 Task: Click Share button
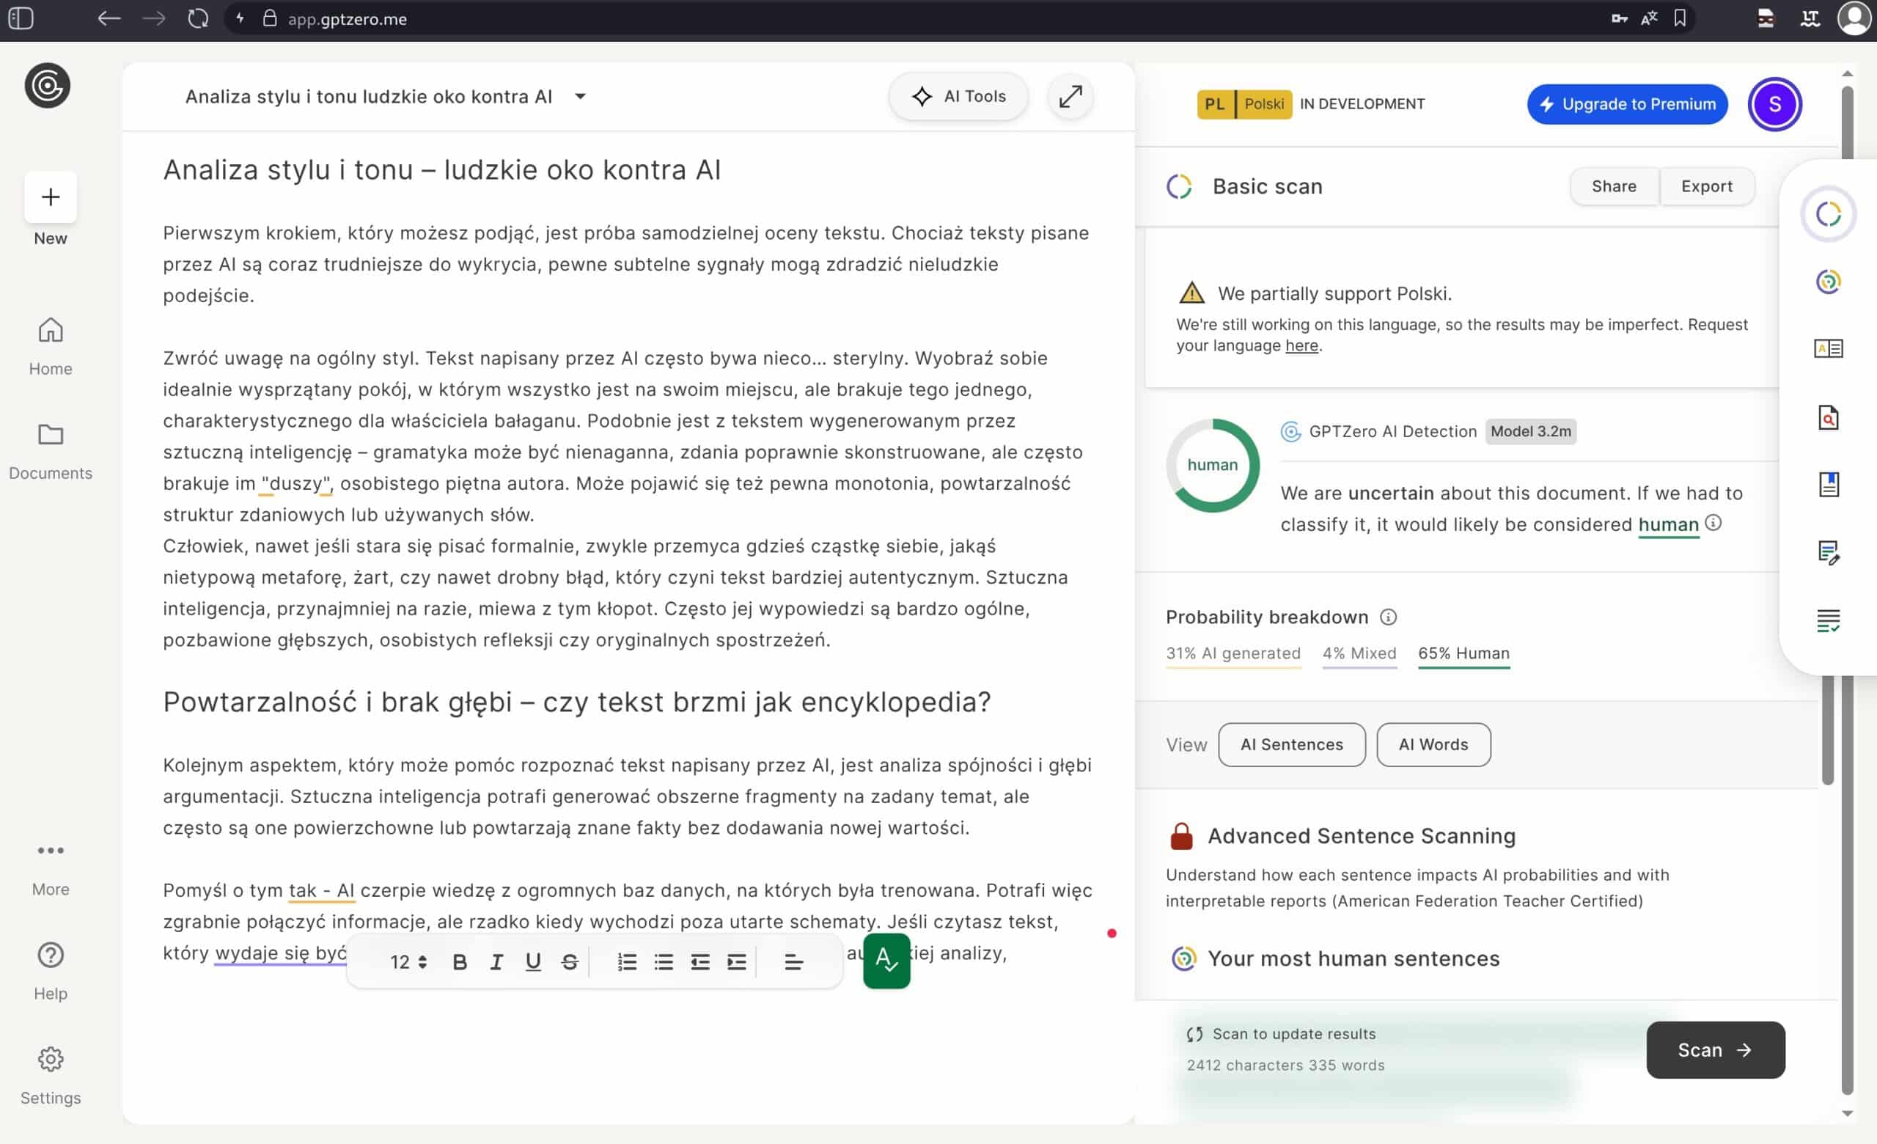click(1615, 186)
